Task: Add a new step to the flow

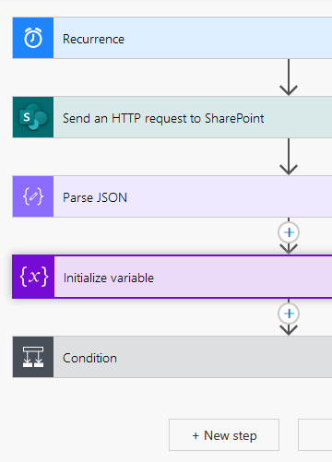Action: coord(224,435)
